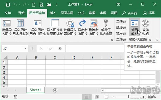The height and width of the screenshot is (100, 161).
Task: Click the 共享 share button
Action: pyautogui.click(x=149, y=13)
